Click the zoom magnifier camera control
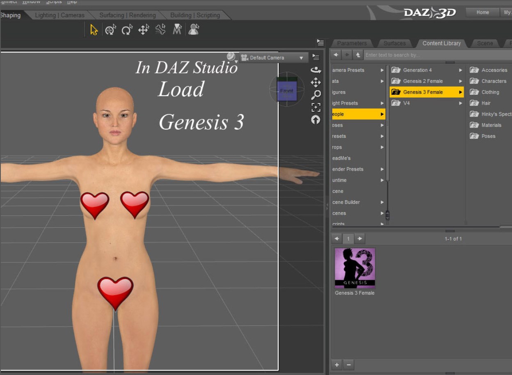 pyautogui.click(x=315, y=95)
